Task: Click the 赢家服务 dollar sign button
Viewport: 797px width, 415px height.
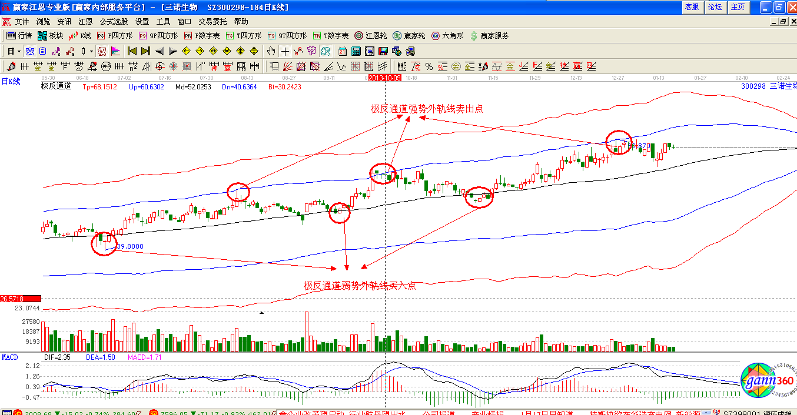Action: pos(489,36)
